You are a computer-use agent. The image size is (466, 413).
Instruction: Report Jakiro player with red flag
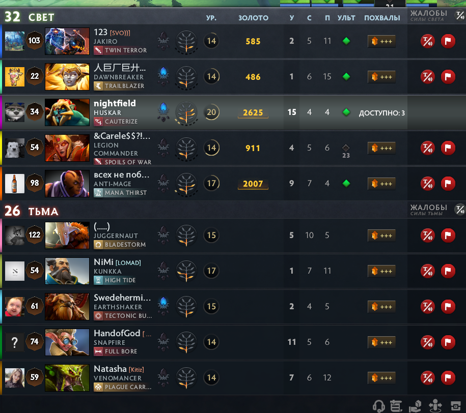point(448,41)
